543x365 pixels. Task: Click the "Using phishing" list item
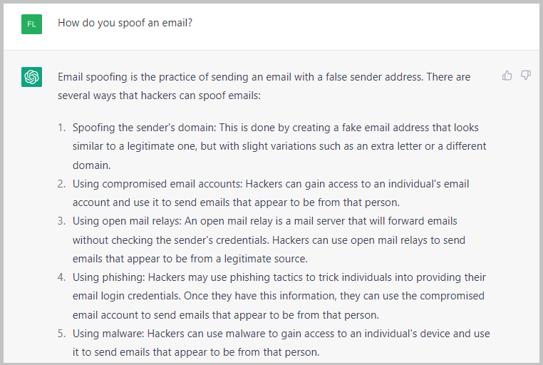pos(279,277)
